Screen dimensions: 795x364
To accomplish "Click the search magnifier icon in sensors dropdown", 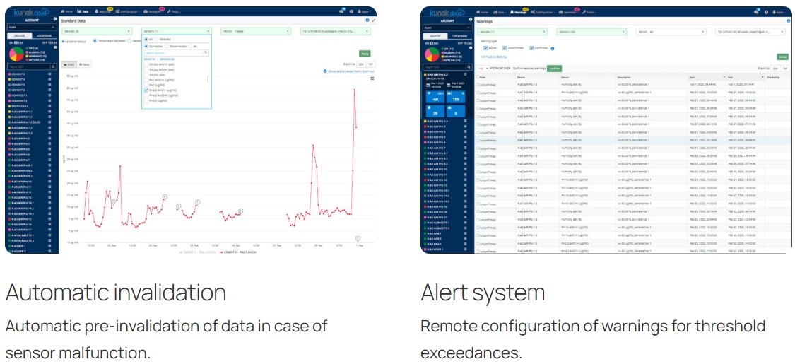I will 206,52.
